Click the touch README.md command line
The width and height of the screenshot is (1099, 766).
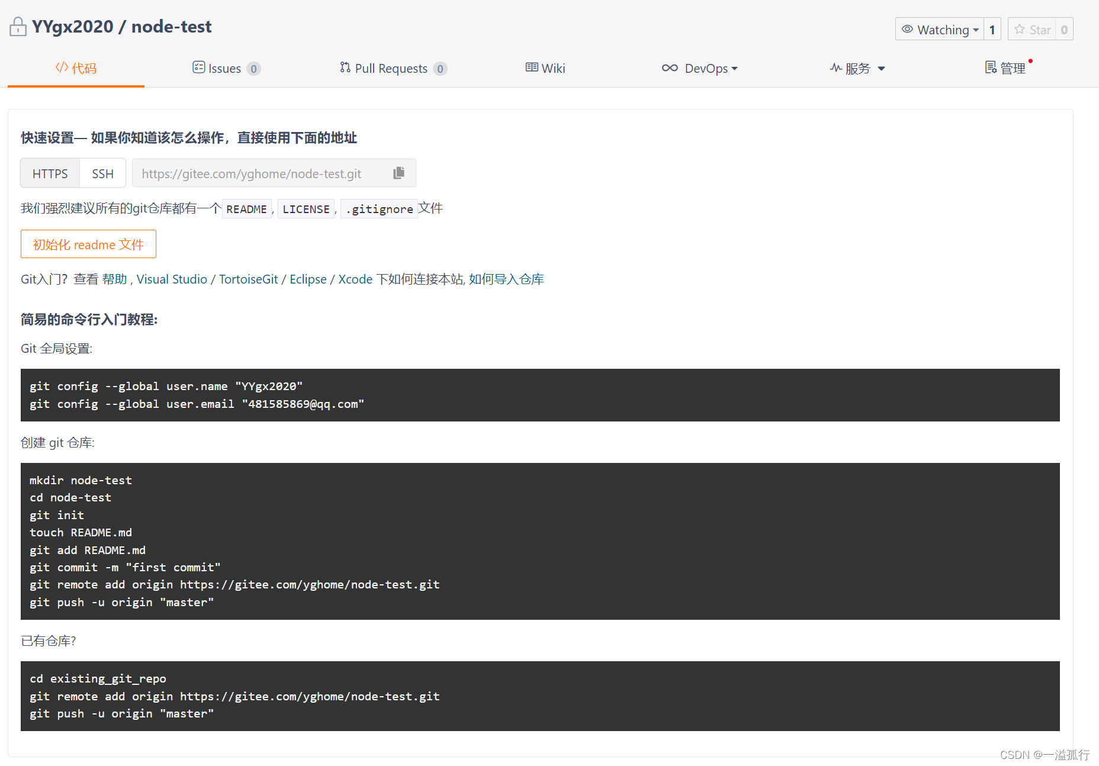pos(81,532)
